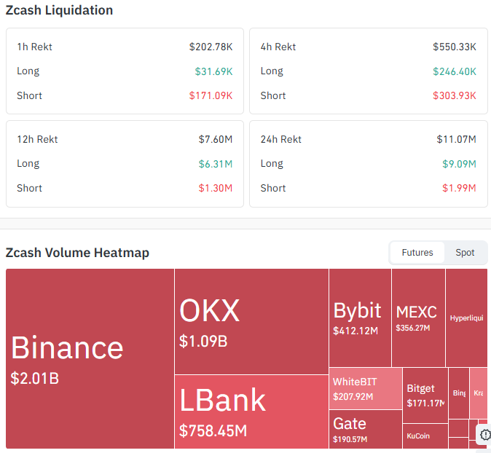Click the Hyperliquid heatmap tile
Image resolution: width=491 pixels, height=453 pixels.
click(x=466, y=318)
